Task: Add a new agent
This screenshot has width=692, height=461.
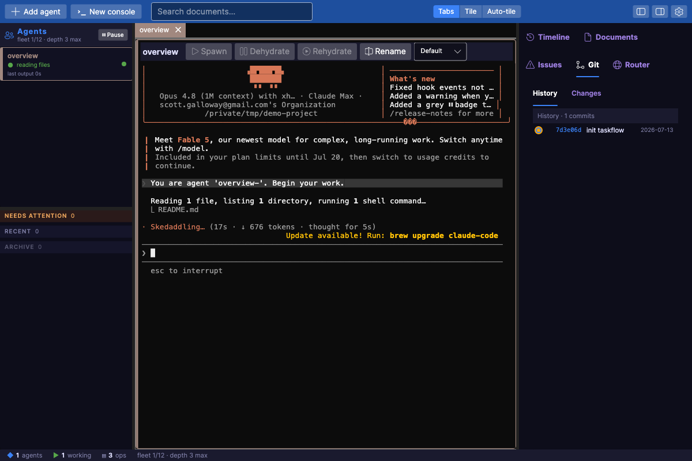Action: 36,12
